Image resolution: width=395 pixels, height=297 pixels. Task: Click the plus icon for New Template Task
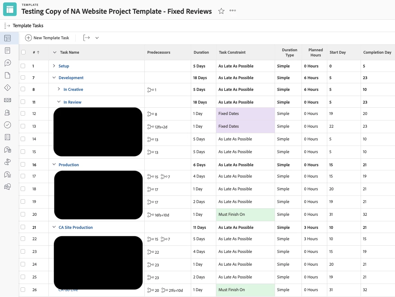tap(29, 38)
